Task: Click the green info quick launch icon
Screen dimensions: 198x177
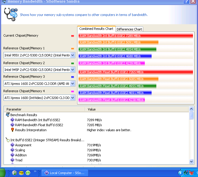Action: click(x=28, y=173)
